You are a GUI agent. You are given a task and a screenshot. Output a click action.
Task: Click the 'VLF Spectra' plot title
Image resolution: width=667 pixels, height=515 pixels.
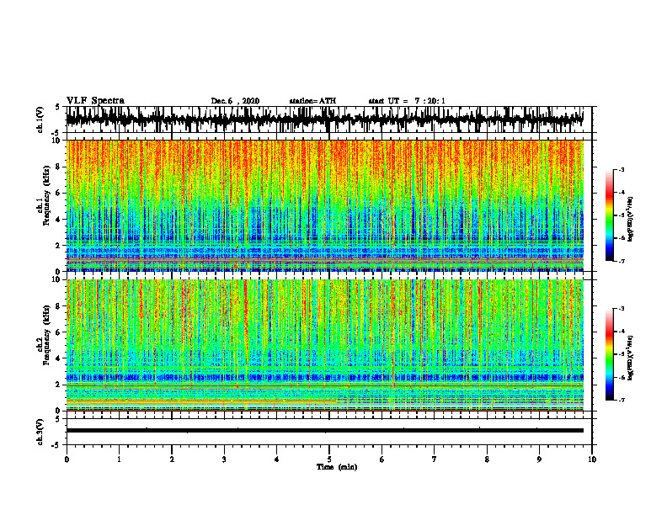click(95, 101)
